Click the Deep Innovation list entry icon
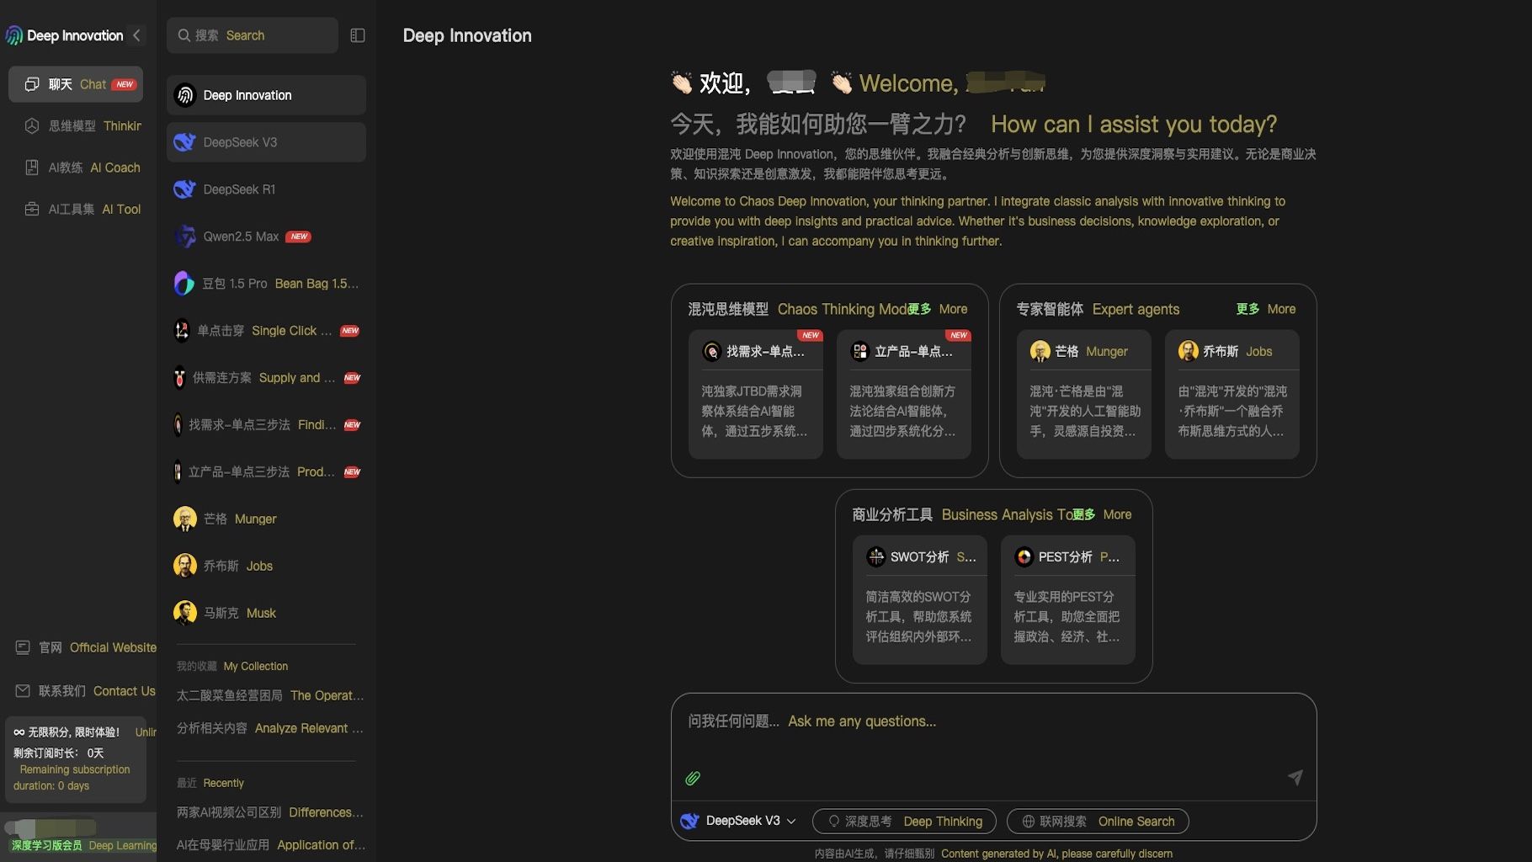Image resolution: width=1532 pixels, height=862 pixels. coord(185,95)
